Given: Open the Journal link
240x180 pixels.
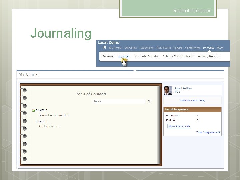Looking at the screenshot, I should point(123,56).
